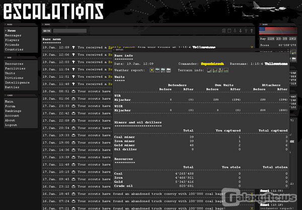Click mushroom cloud icon on 19.Jan. 11:51 row
Viewport: 302px width, 210px height.
(73, 76)
